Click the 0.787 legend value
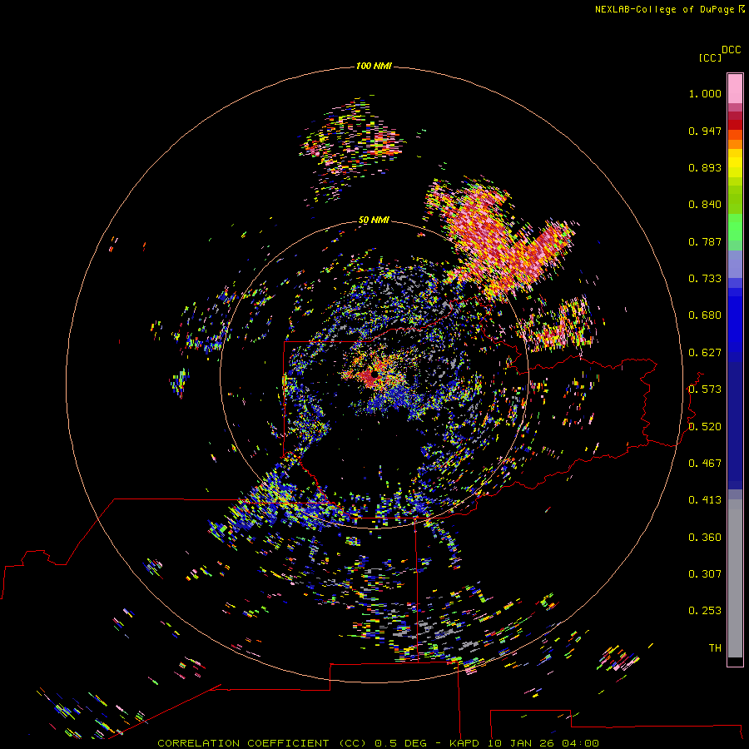 [705, 241]
